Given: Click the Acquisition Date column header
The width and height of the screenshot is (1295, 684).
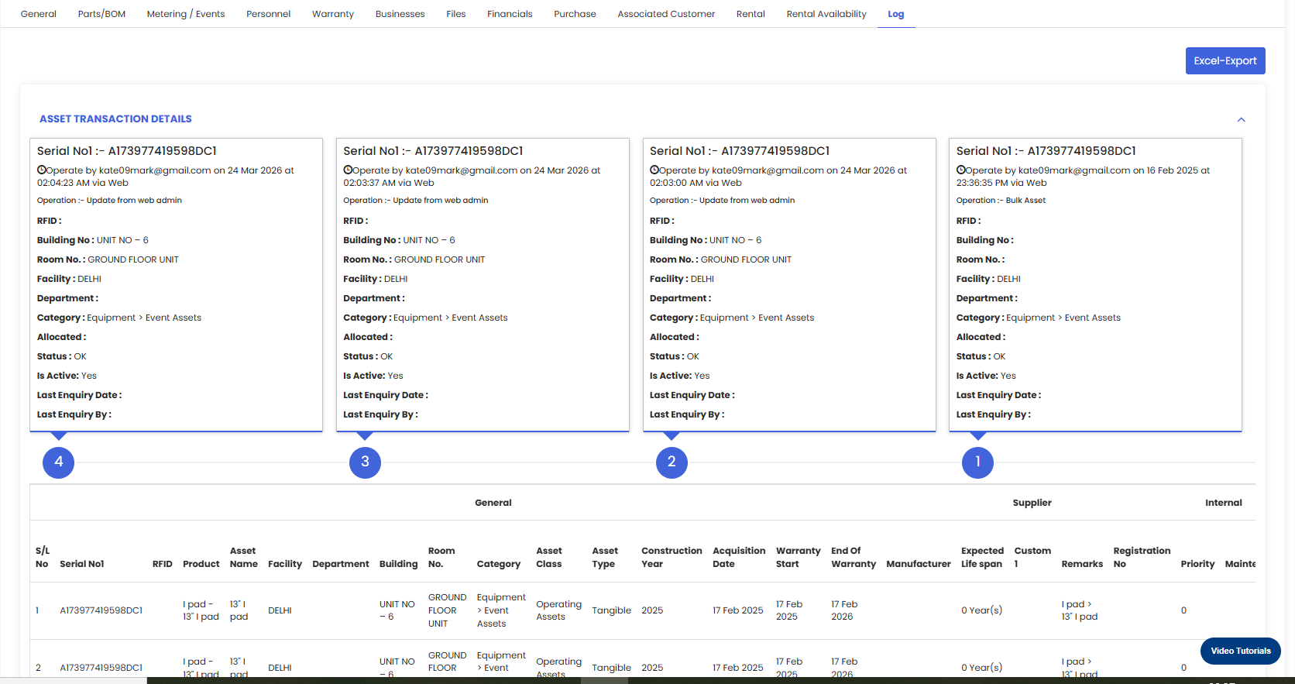Looking at the screenshot, I should click(x=739, y=558).
